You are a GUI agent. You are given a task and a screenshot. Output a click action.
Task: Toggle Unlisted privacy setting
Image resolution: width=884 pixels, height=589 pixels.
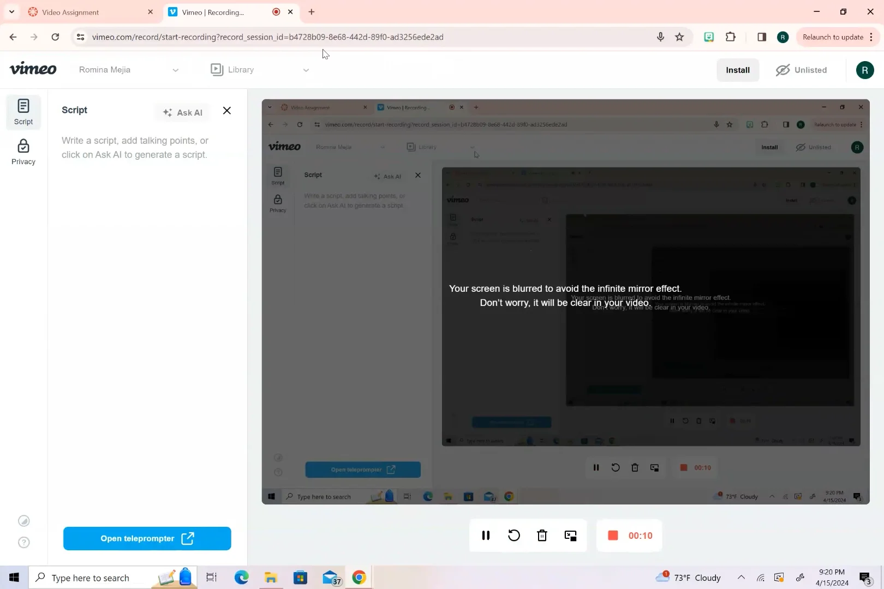tap(802, 70)
